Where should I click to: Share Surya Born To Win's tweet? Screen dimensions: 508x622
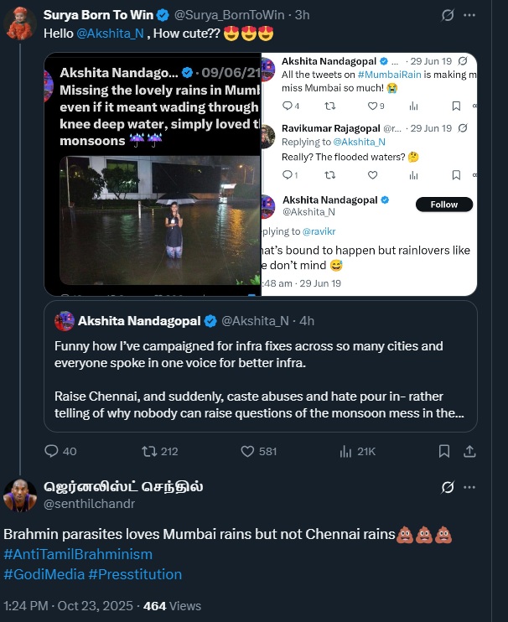tap(469, 451)
